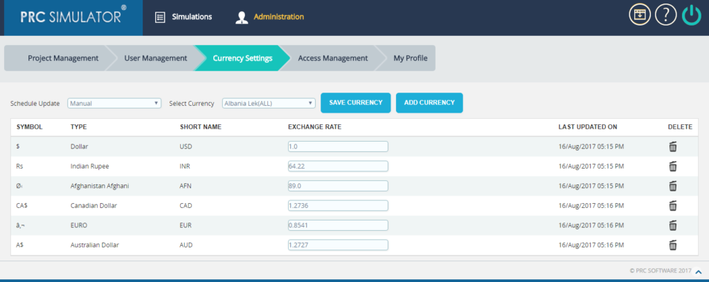
Task: Go to the User Management tab
Action: tap(155, 59)
